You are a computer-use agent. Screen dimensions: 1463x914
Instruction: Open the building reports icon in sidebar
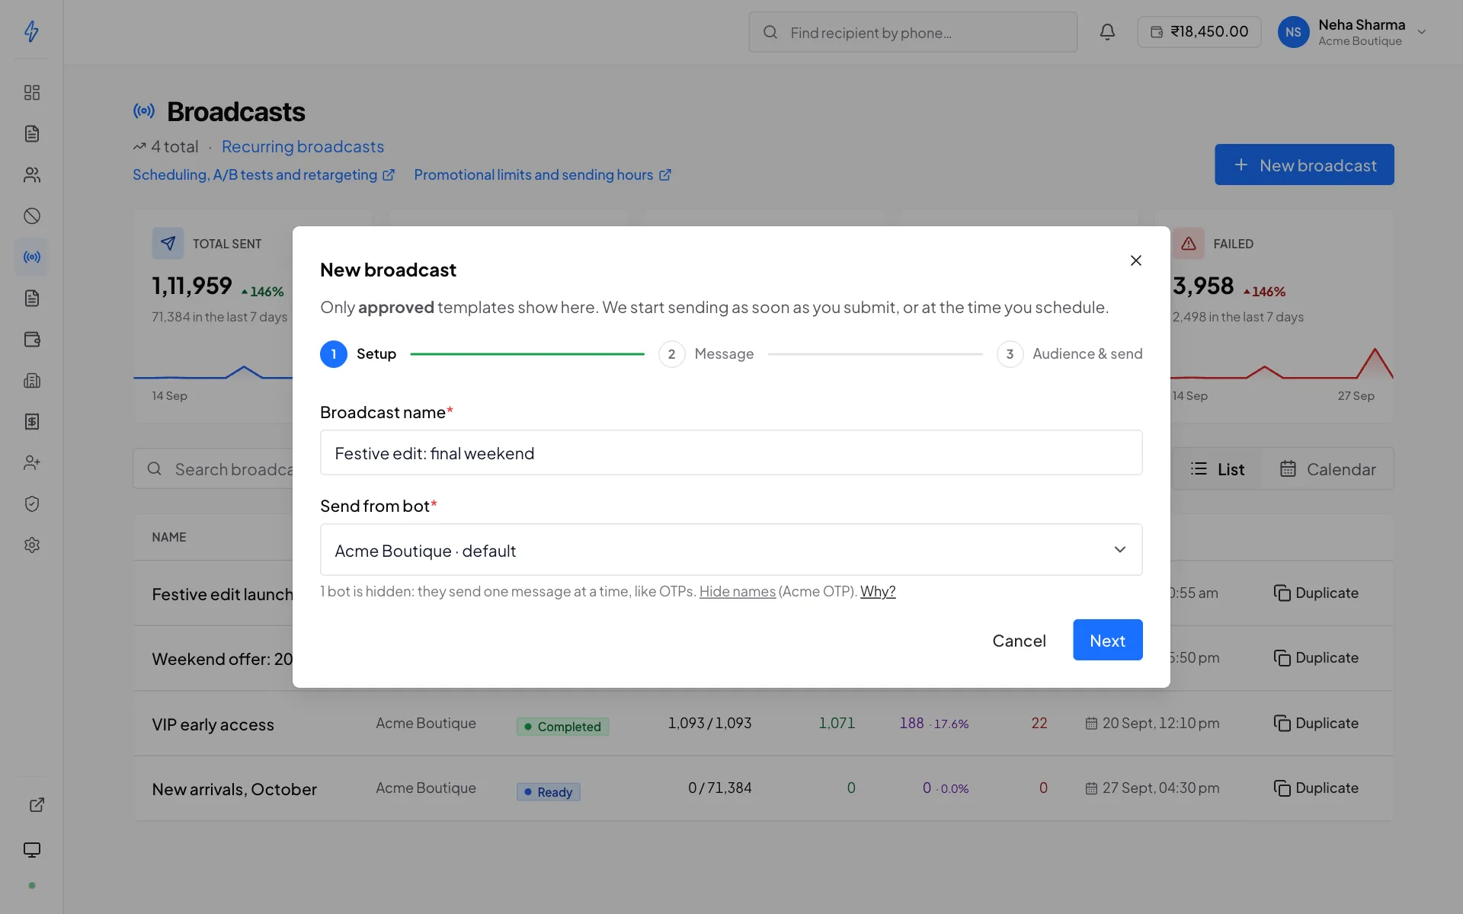31,380
